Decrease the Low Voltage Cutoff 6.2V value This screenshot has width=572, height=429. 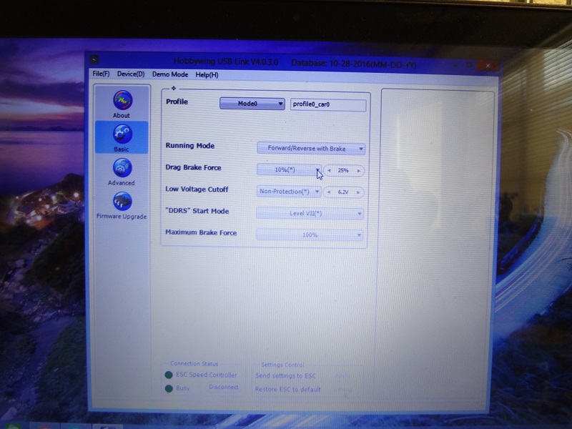[329, 192]
